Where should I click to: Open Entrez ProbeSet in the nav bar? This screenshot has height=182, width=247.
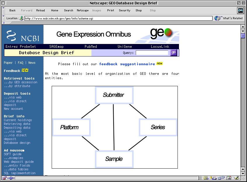[21, 47]
